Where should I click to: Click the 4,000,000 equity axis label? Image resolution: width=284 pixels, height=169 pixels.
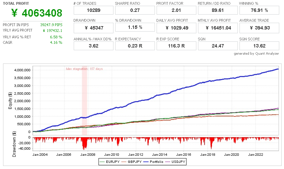[x=22, y=70]
